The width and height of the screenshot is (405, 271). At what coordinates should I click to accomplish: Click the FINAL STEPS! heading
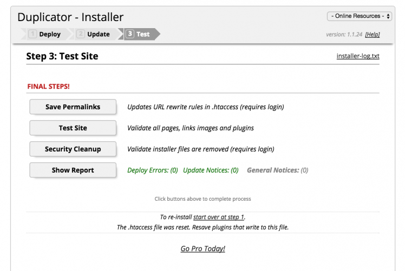coord(49,86)
